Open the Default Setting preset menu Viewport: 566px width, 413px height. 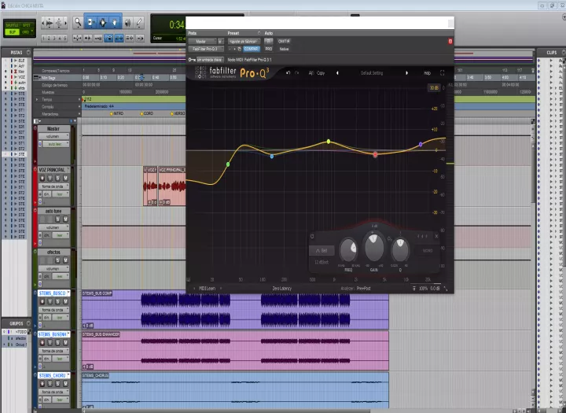point(372,73)
